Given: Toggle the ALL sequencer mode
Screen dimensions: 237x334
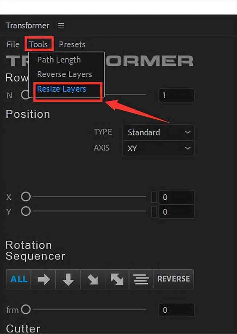Looking at the screenshot, I should click(x=19, y=279).
